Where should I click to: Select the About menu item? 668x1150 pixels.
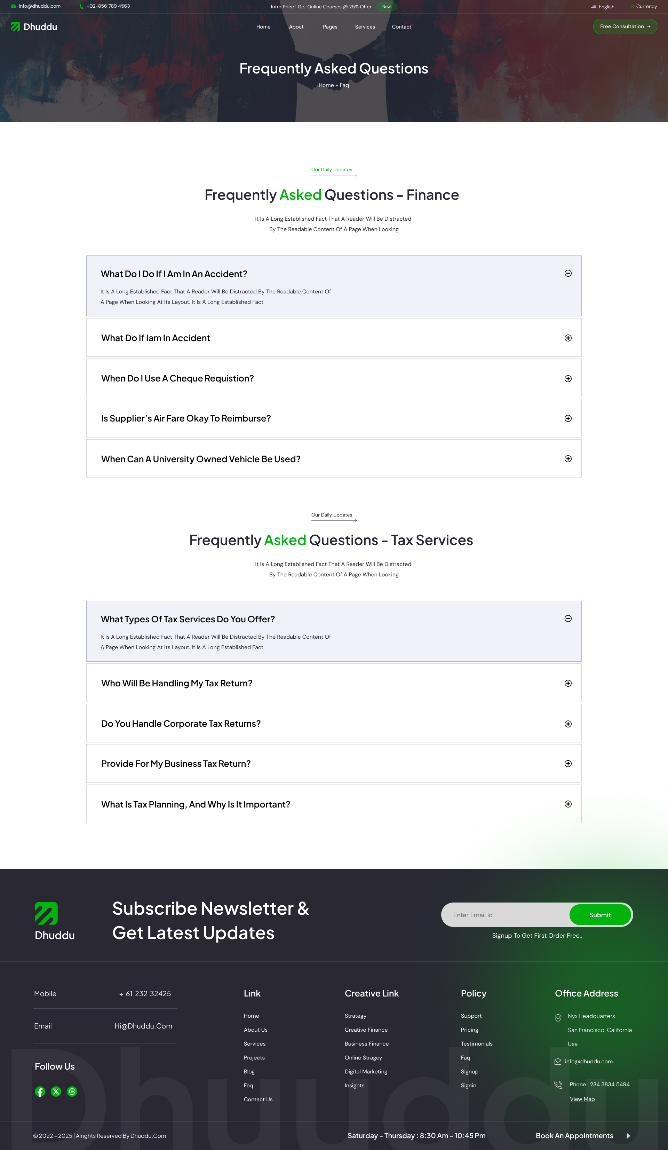pos(296,26)
